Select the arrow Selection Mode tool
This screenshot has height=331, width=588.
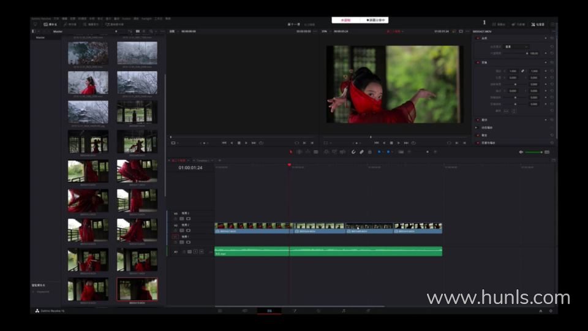pyautogui.click(x=292, y=151)
